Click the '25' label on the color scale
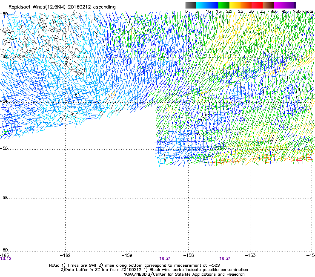This screenshot has width=315, height=277. pos(241,12)
